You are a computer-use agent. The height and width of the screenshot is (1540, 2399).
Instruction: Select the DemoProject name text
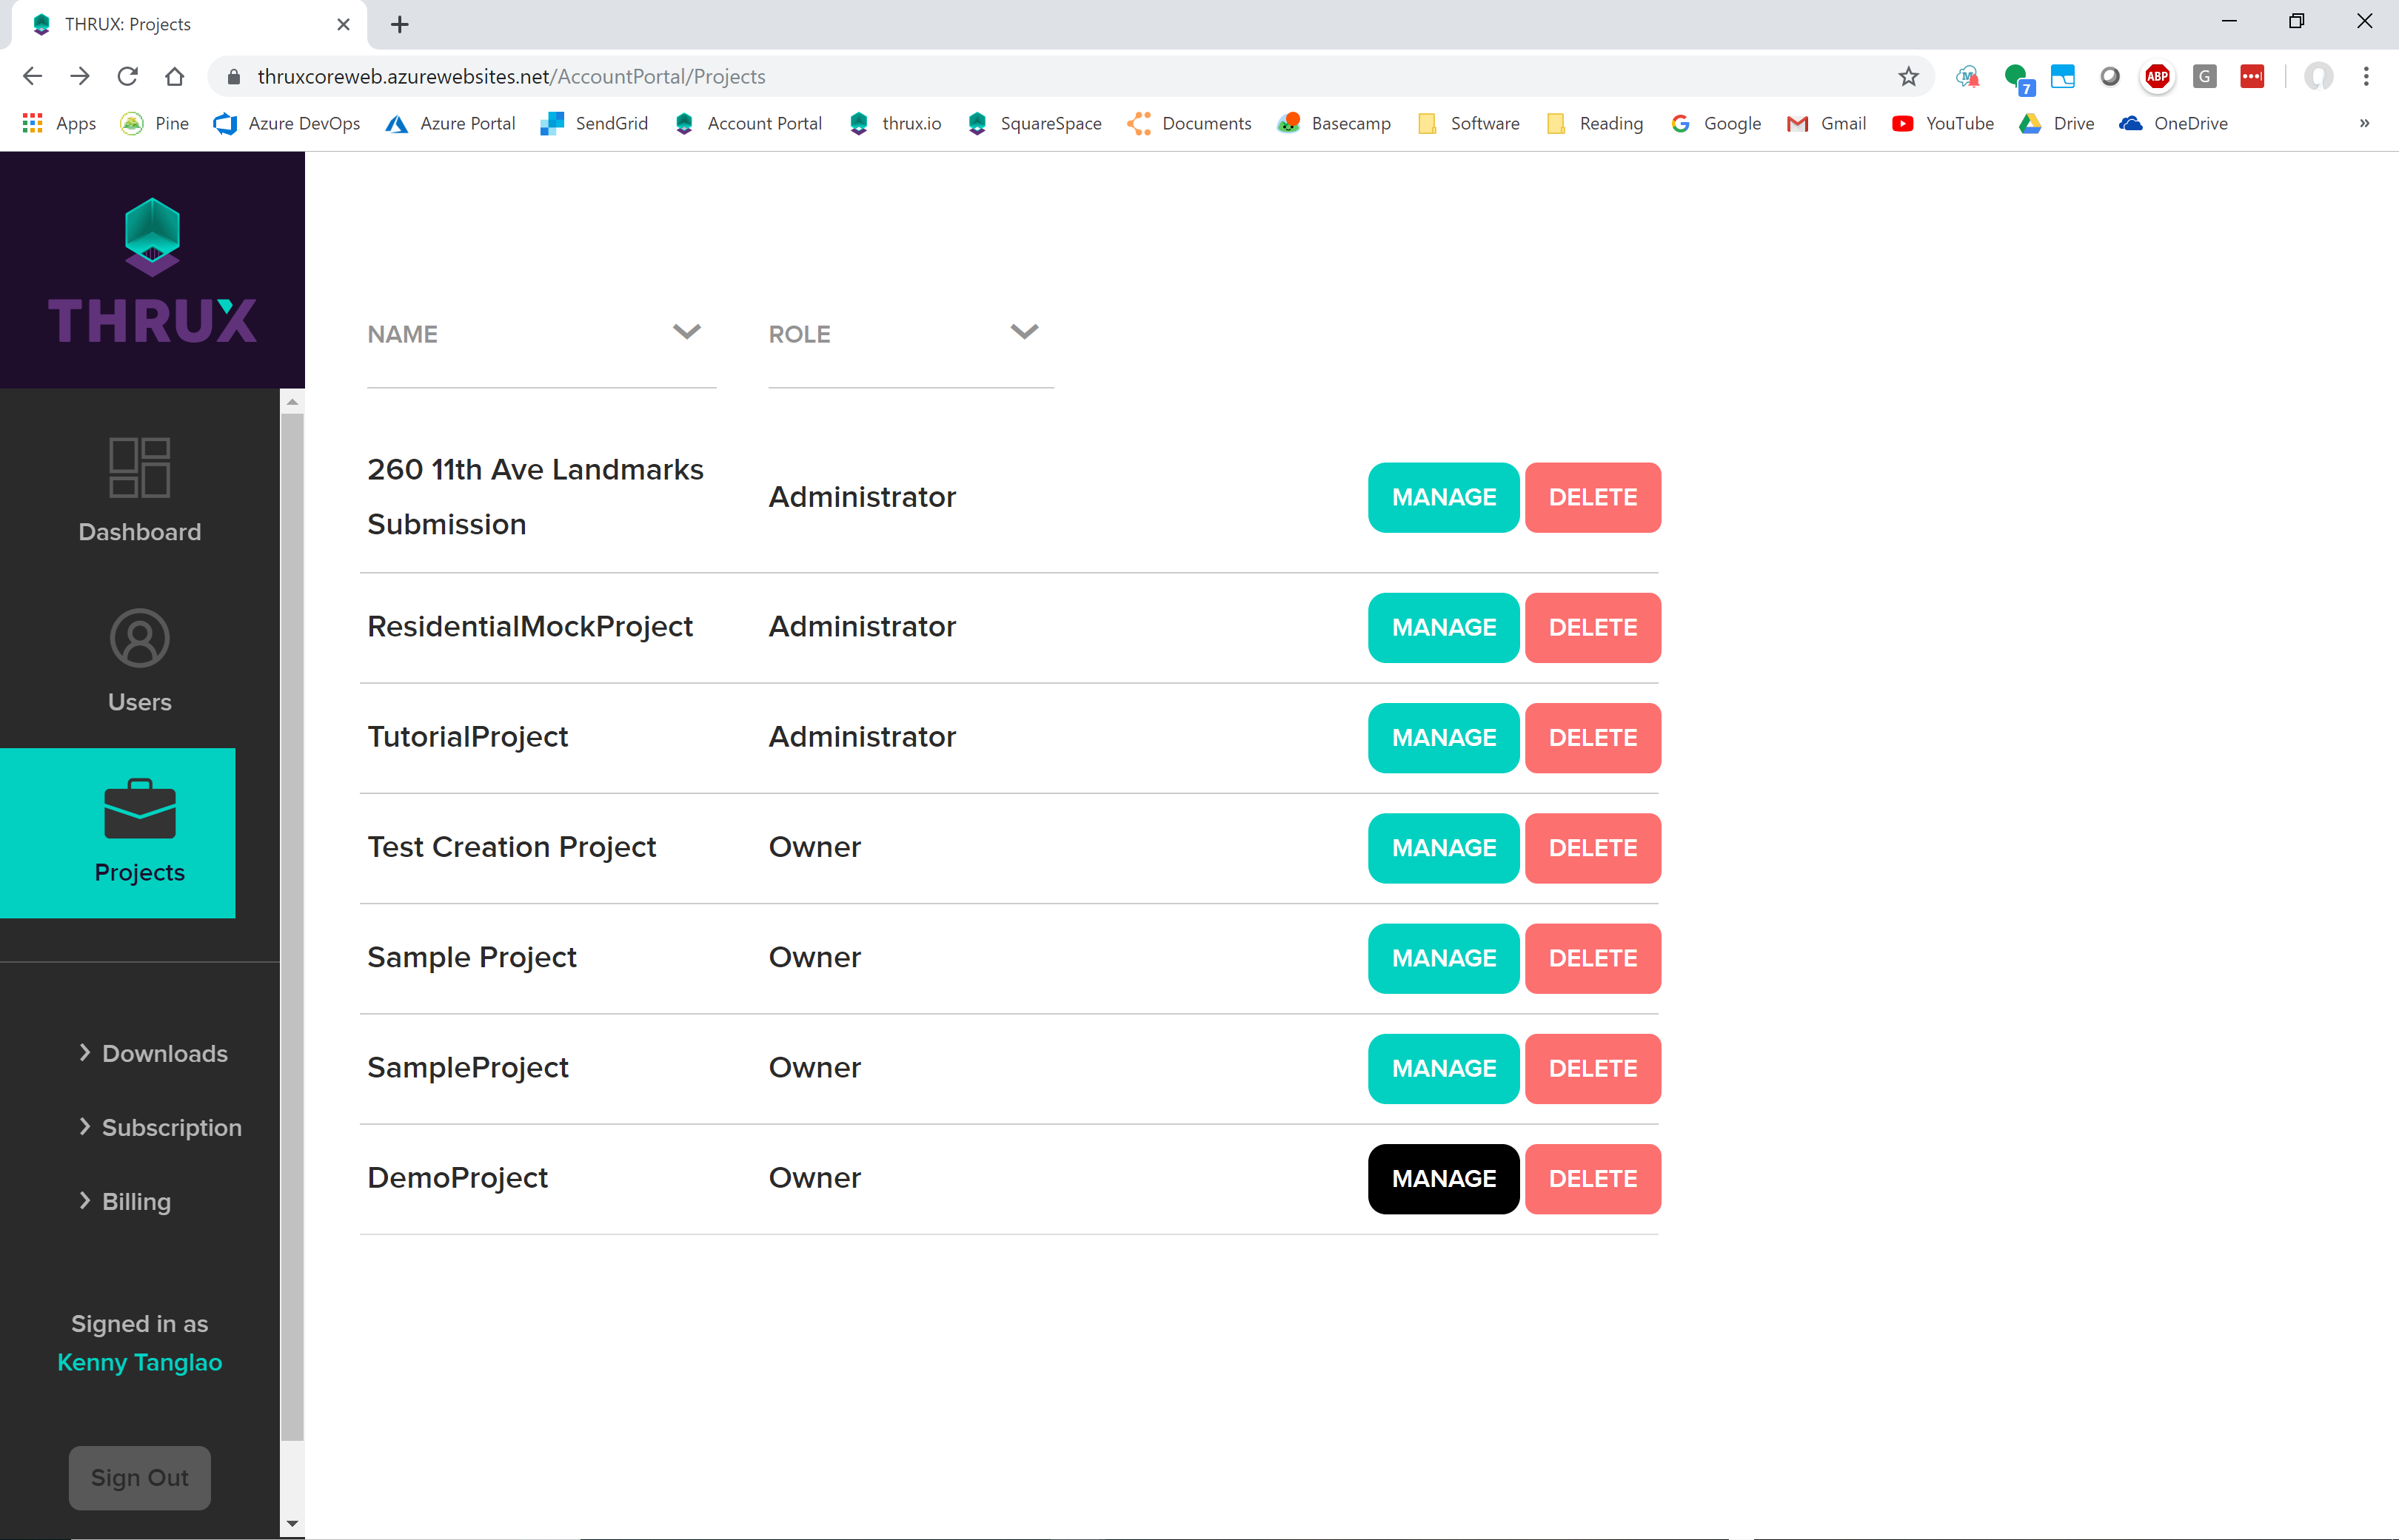457,1177
